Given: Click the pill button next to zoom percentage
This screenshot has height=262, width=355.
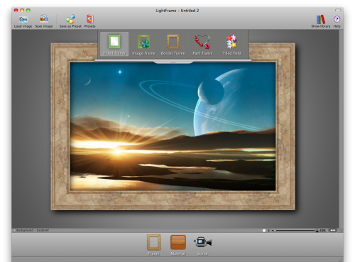Looking at the screenshot, I should pyautogui.click(x=333, y=230).
